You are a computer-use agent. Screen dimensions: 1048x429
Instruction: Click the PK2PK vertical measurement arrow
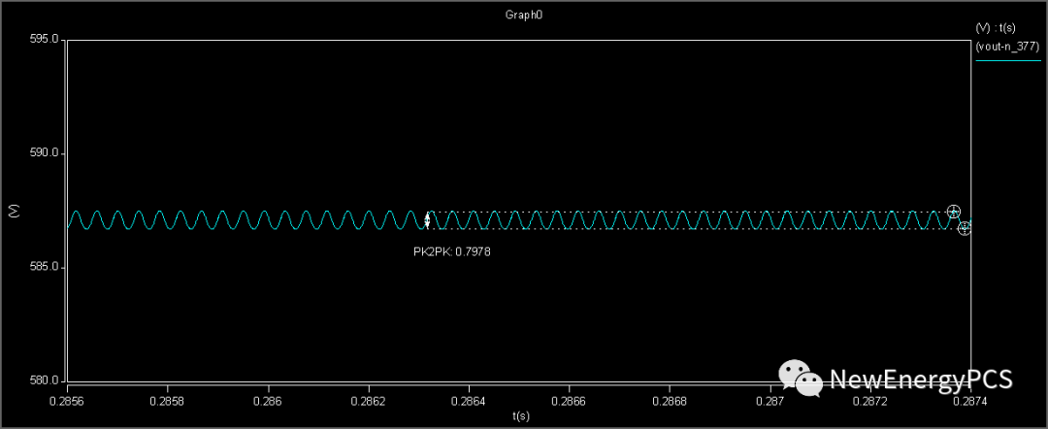coord(427,220)
